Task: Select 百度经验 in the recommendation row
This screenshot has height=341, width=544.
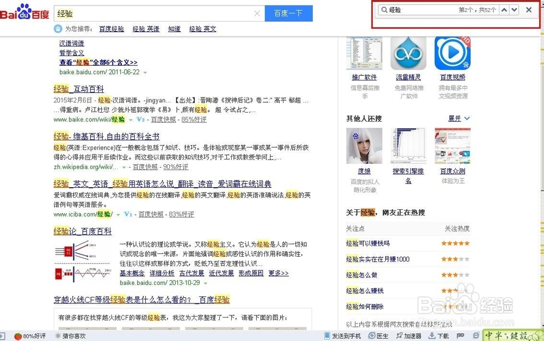Action: click(112, 29)
